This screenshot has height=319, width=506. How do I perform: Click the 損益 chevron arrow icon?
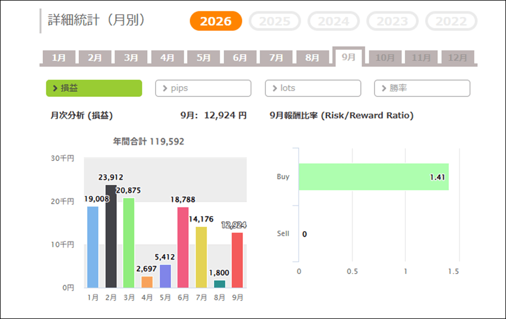coord(55,88)
